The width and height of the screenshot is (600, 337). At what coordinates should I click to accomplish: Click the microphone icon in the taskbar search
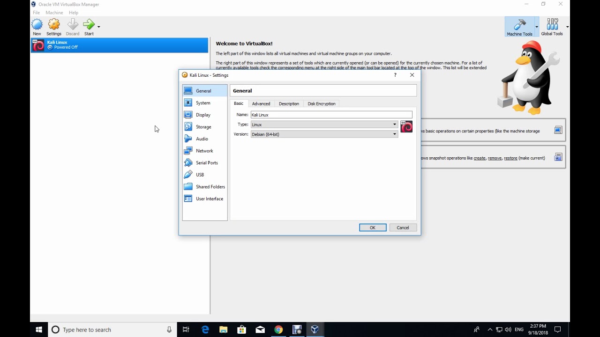pos(169,330)
